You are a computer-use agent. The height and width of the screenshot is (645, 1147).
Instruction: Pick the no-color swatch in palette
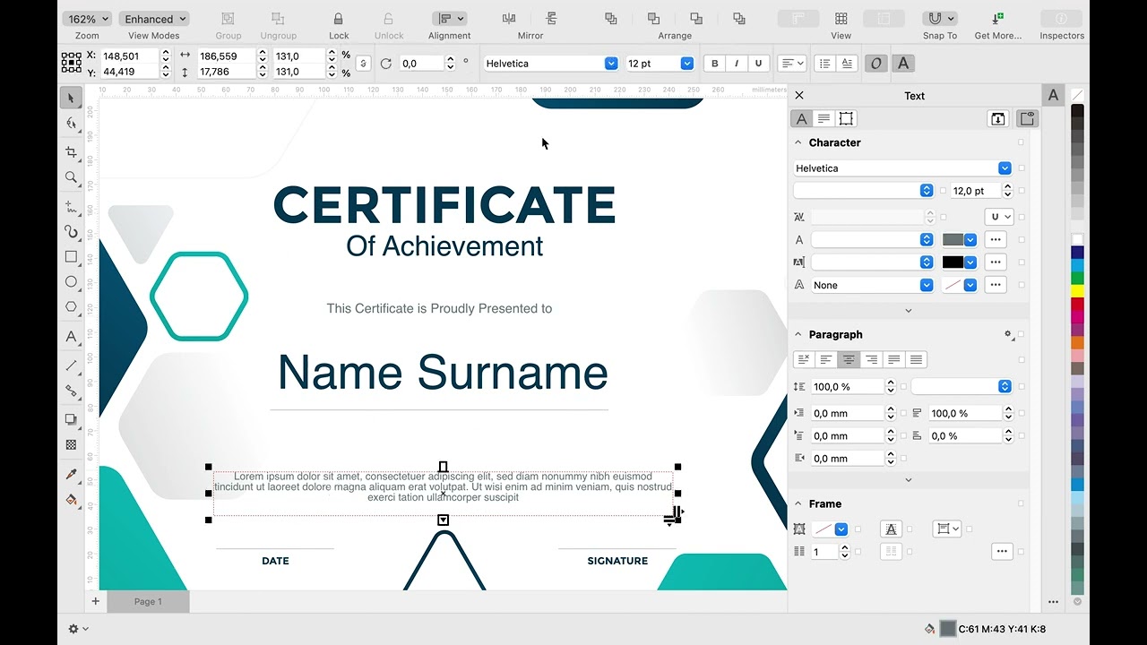pos(1077,95)
